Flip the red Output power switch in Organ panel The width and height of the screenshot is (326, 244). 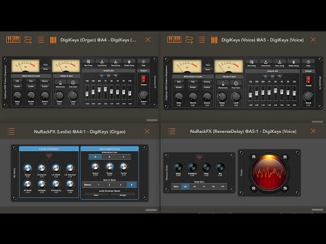(143, 79)
